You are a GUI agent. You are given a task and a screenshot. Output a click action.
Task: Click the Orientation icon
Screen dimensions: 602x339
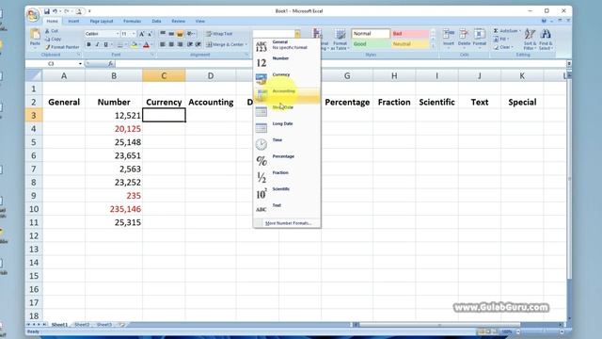click(x=190, y=34)
